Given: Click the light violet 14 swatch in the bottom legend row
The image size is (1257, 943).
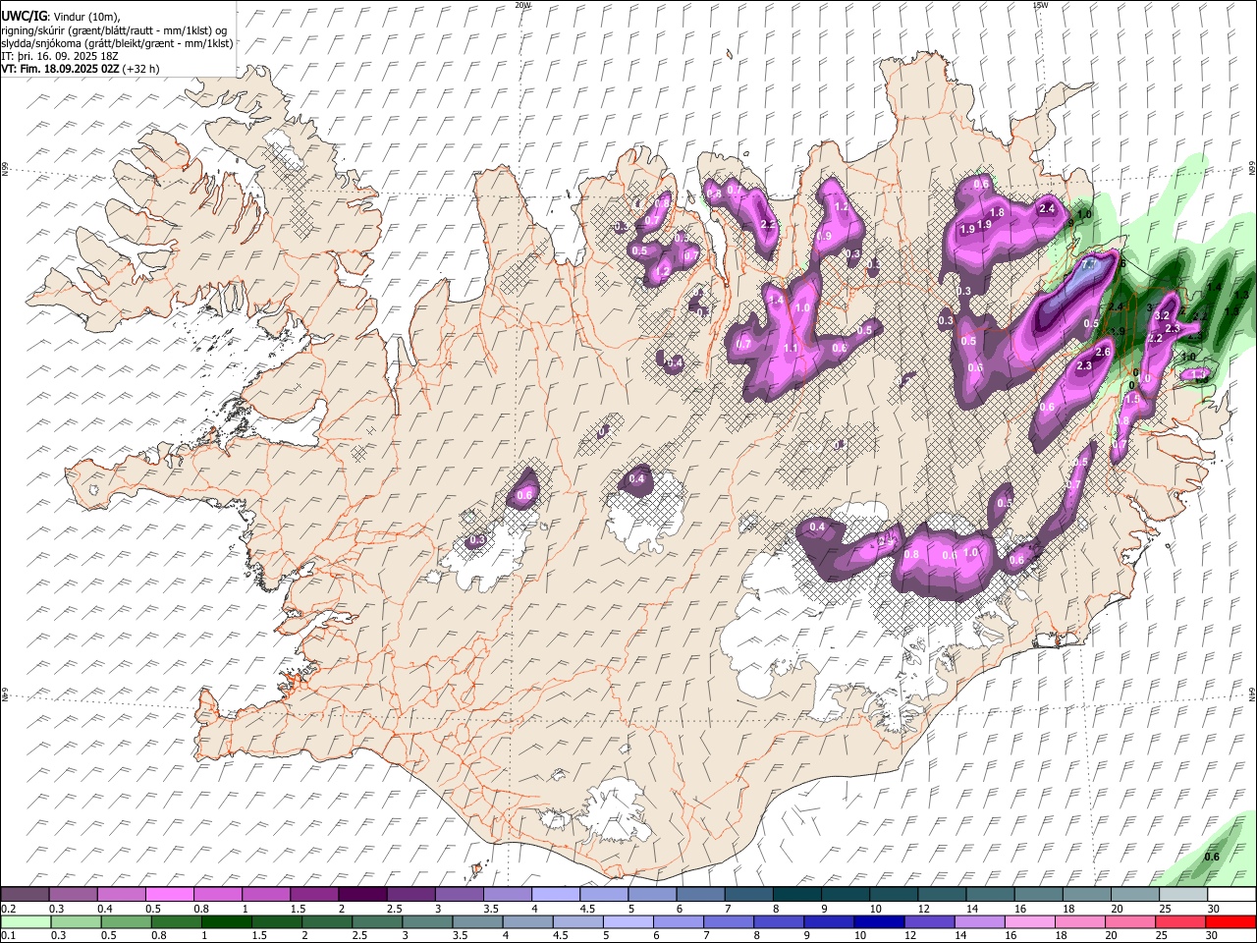Looking at the screenshot, I should (x=978, y=921).
